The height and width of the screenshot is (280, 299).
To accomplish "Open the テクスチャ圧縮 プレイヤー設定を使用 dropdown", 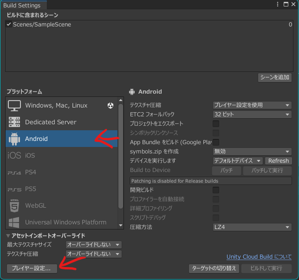I will [252, 105].
